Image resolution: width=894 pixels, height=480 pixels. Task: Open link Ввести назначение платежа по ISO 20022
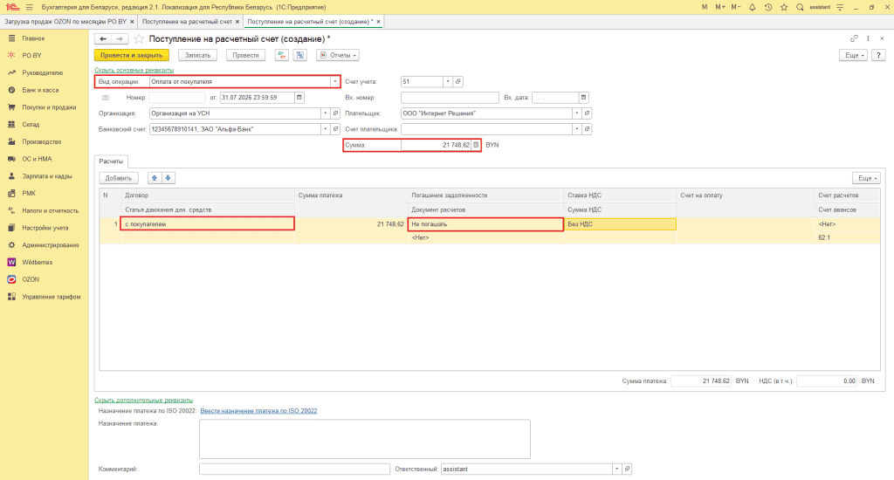tap(258, 410)
